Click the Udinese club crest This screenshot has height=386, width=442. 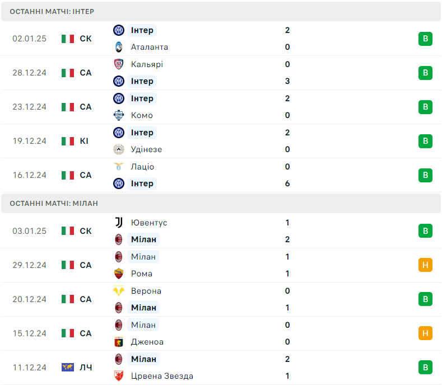point(118,149)
